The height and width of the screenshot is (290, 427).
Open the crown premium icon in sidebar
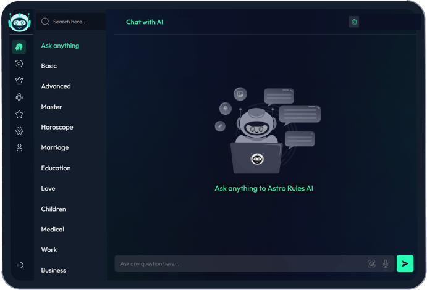(x=19, y=80)
